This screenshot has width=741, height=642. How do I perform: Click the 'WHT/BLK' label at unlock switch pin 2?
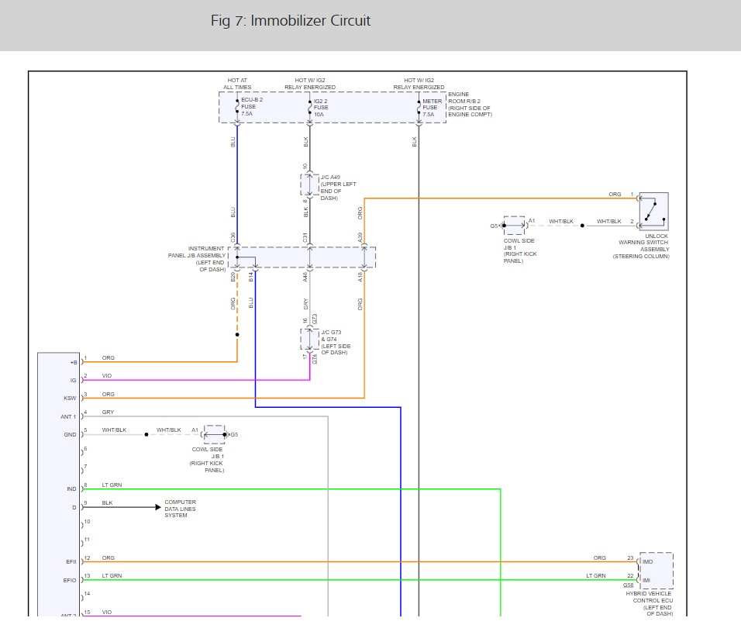pos(608,221)
